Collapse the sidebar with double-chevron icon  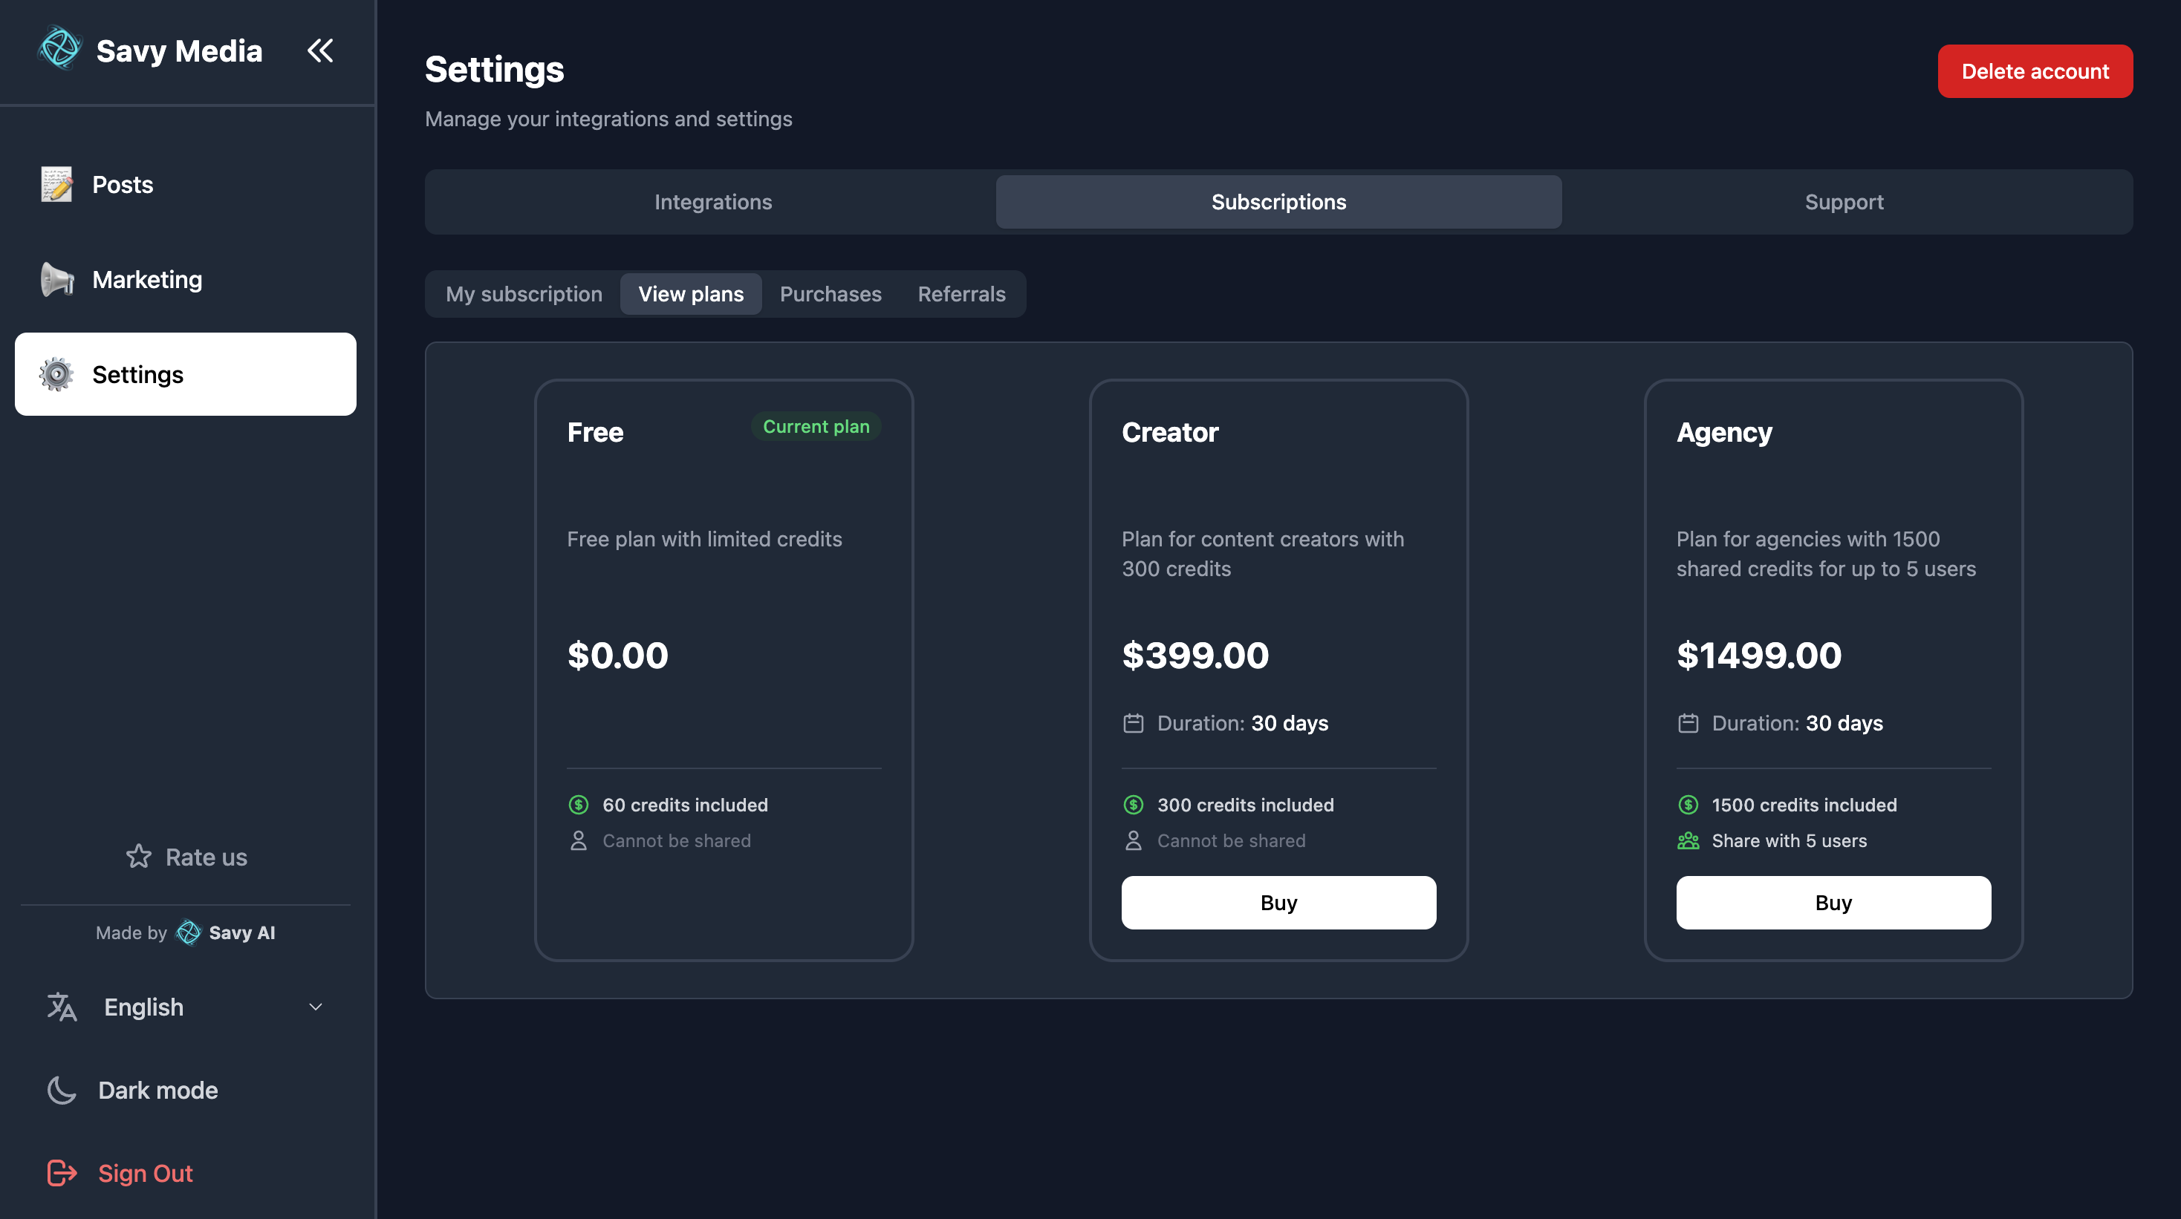click(320, 50)
